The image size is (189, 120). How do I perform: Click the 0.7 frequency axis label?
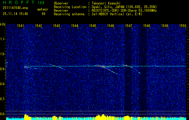pyautogui.click(x=3, y=99)
